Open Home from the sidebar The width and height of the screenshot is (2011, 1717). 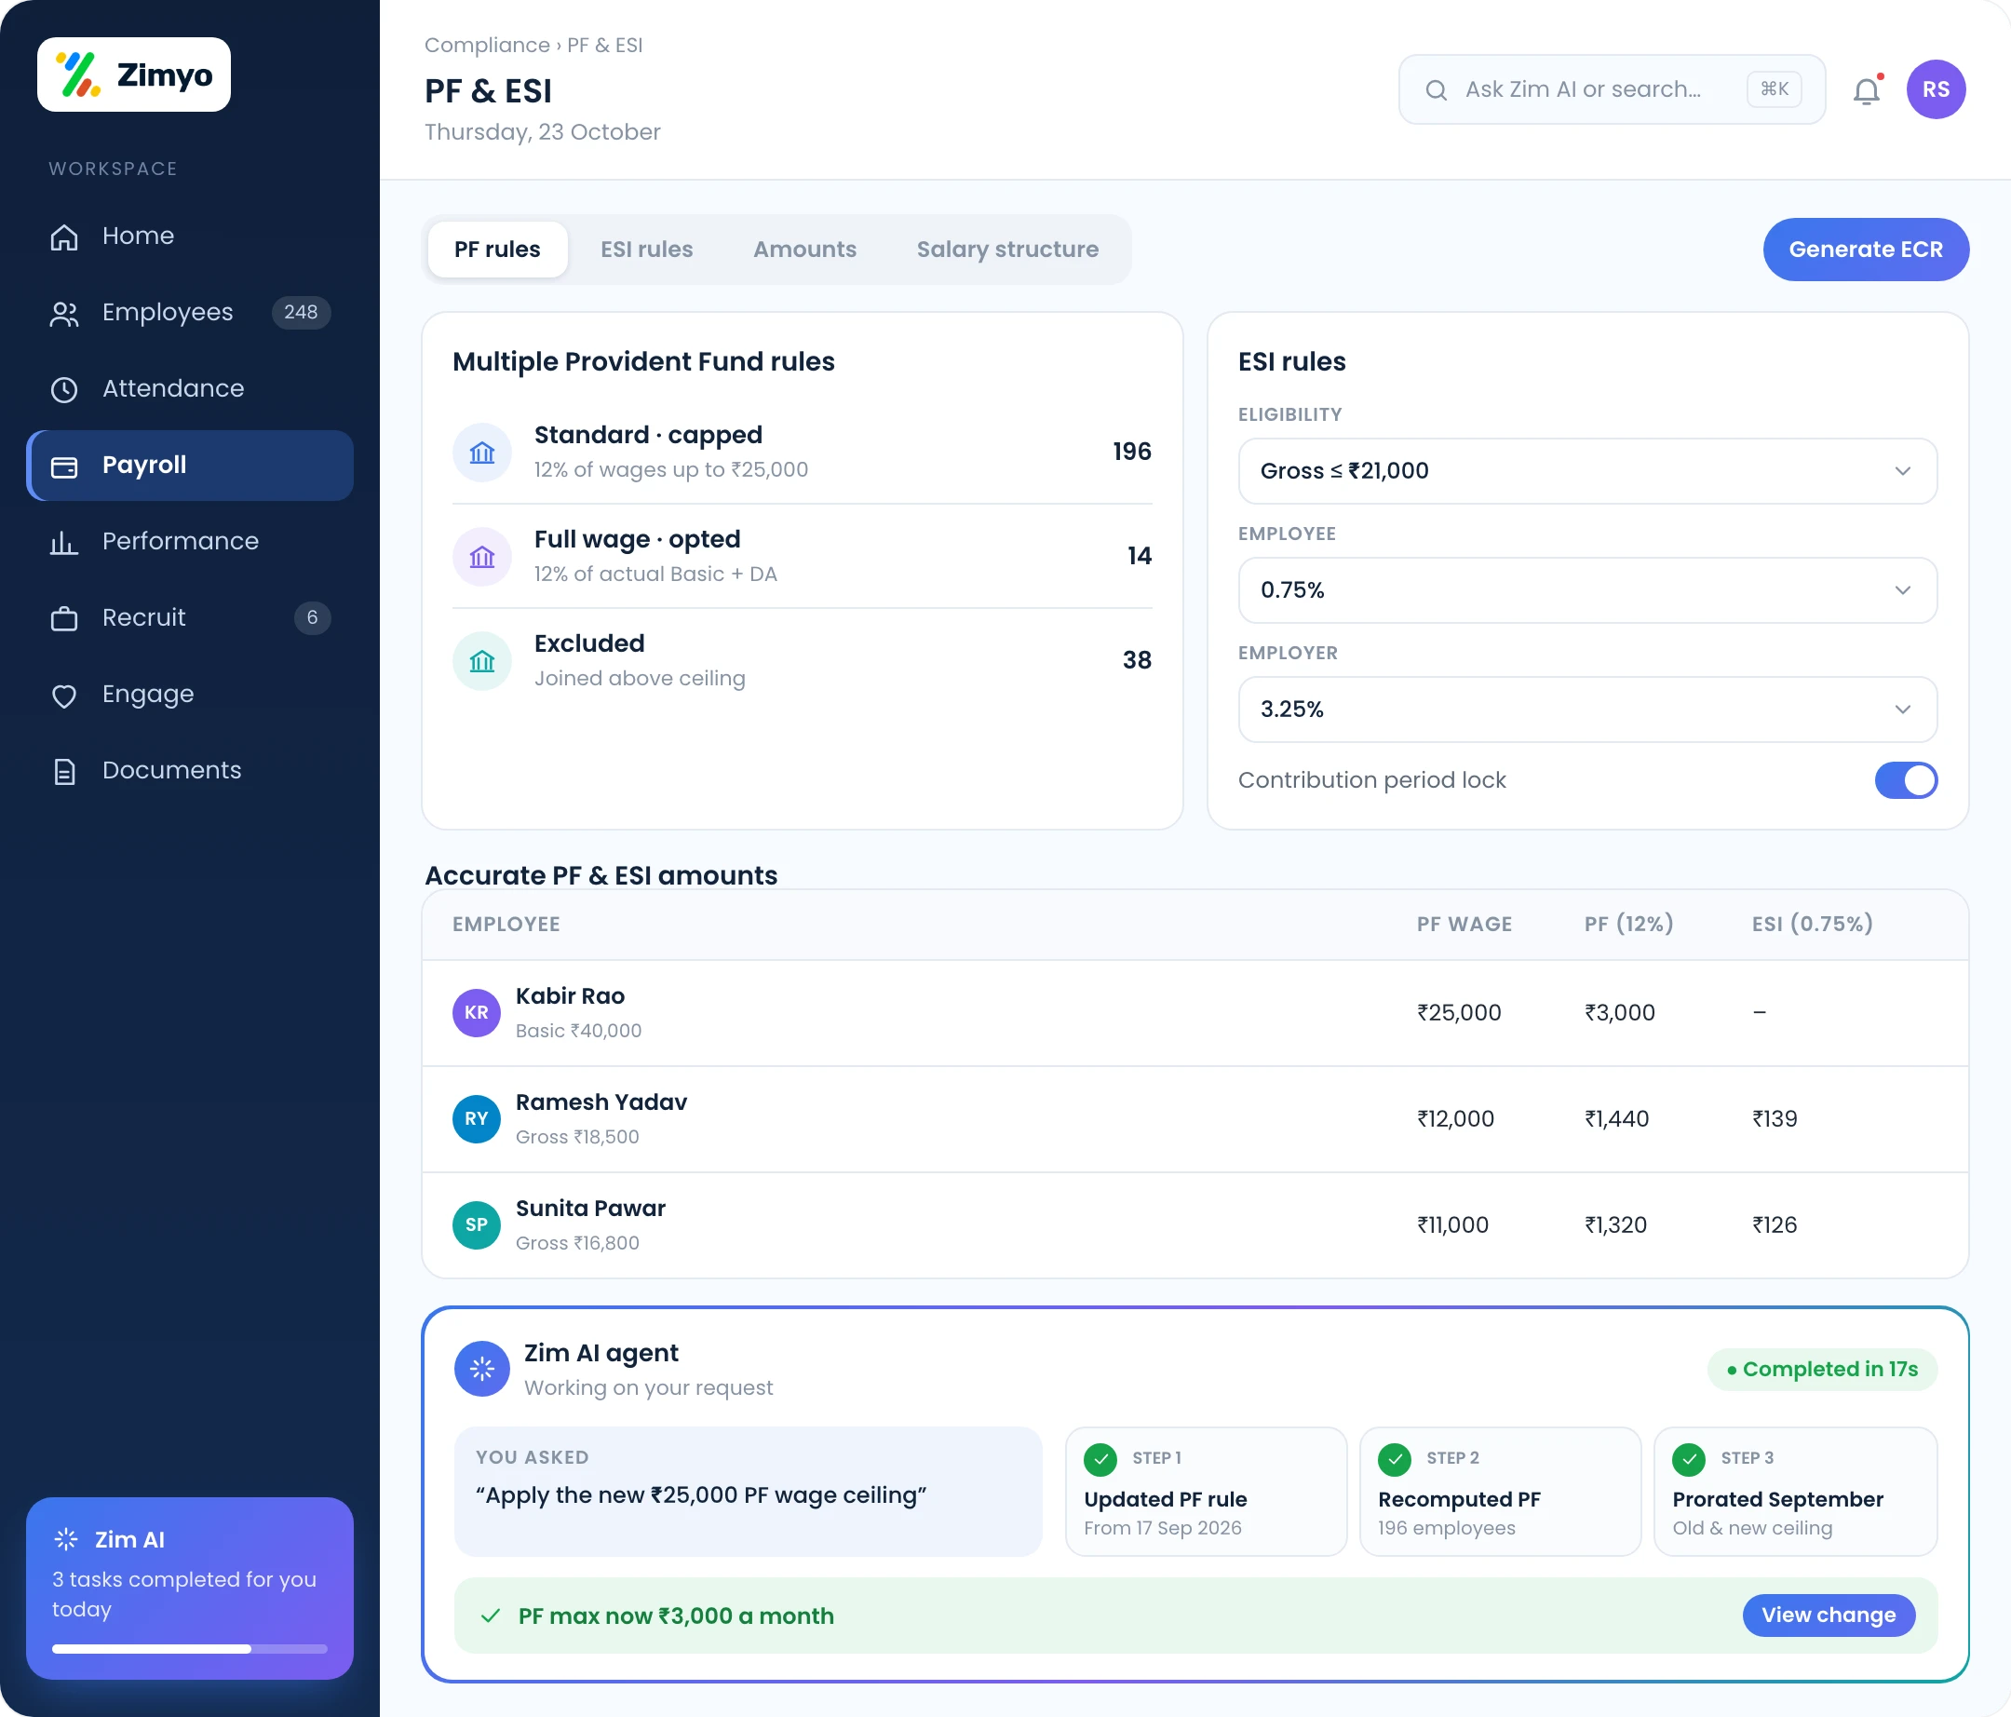189,236
